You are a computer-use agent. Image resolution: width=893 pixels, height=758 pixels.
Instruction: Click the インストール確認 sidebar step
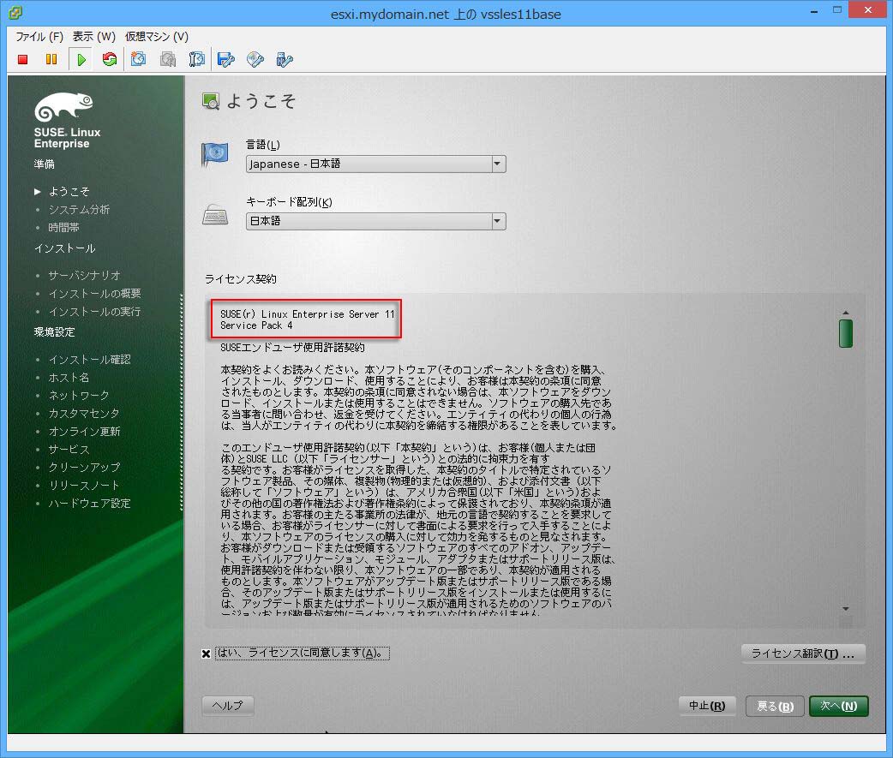pyautogui.click(x=89, y=360)
